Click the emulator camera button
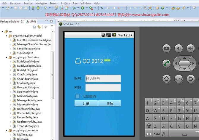 click(x=166, y=48)
